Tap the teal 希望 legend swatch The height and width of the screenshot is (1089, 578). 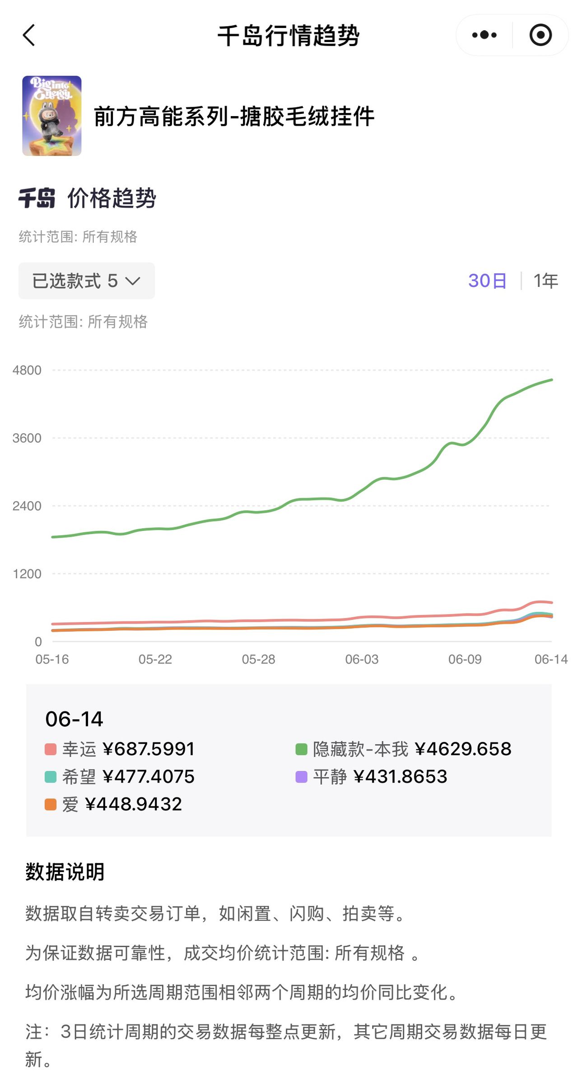[51, 777]
